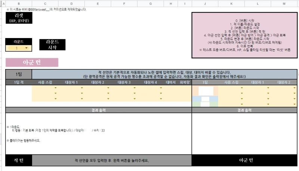
Task: Select the gray 1팀 label cell
Action: coord(18,74)
